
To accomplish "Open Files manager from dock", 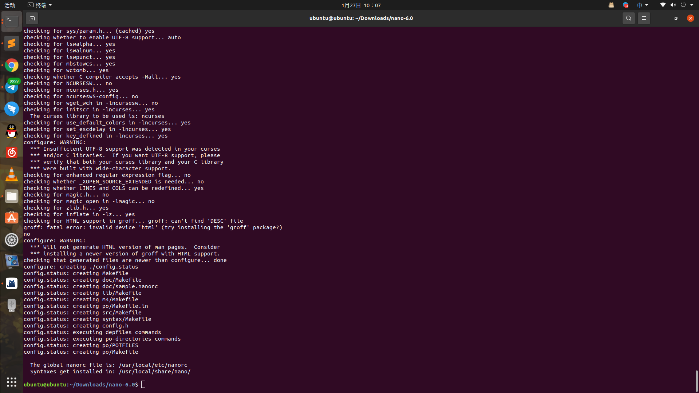I will click(x=12, y=196).
